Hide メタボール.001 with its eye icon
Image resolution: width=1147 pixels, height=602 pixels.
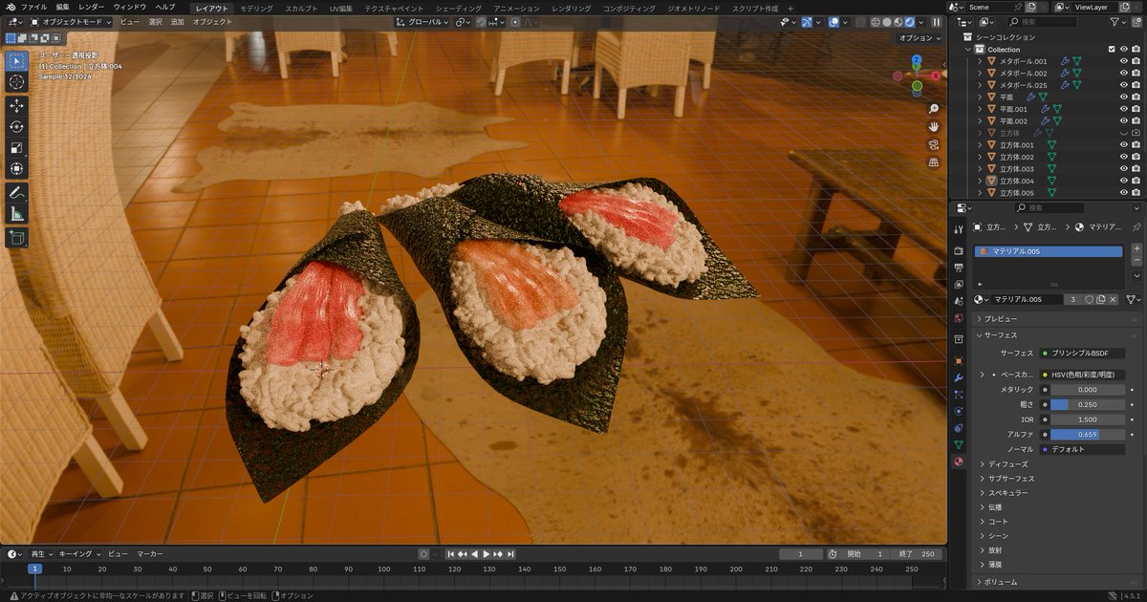(x=1124, y=61)
